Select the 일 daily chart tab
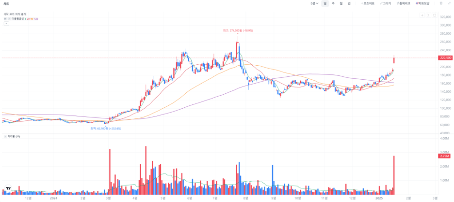This screenshot has height=202, width=454. [325, 3]
